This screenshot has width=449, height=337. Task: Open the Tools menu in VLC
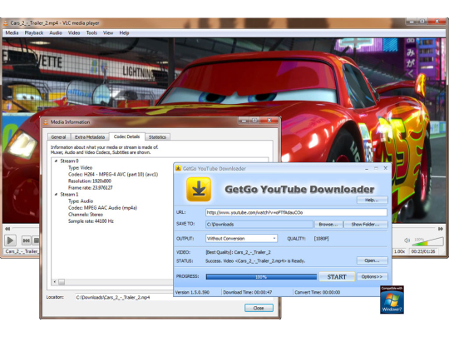pyautogui.click(x=91, y=33)
